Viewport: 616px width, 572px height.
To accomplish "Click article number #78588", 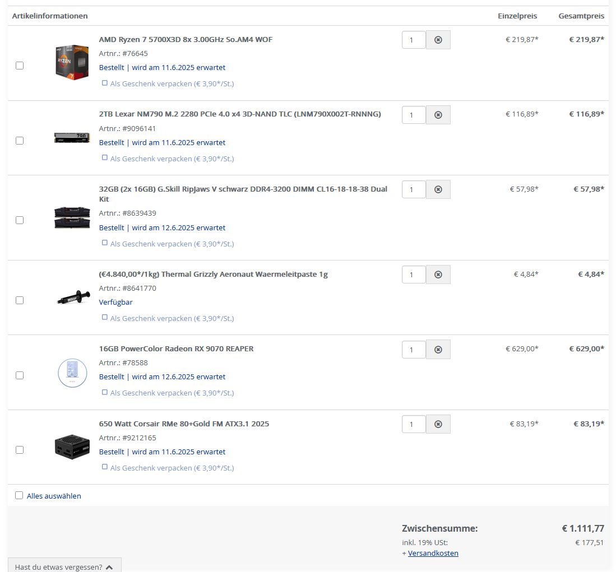I will 135,362.
